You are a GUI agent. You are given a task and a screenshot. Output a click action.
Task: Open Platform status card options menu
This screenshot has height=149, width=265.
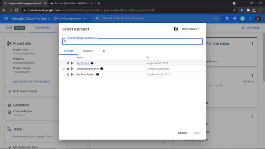tap(252, 43)
